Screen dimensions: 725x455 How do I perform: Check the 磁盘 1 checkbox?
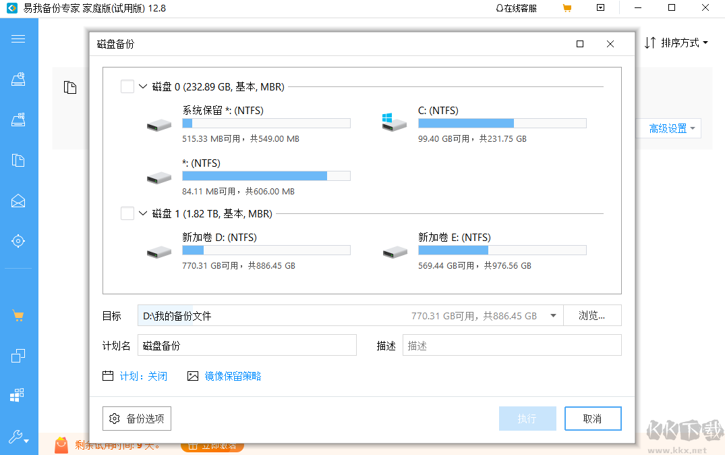tap(127, 213)
